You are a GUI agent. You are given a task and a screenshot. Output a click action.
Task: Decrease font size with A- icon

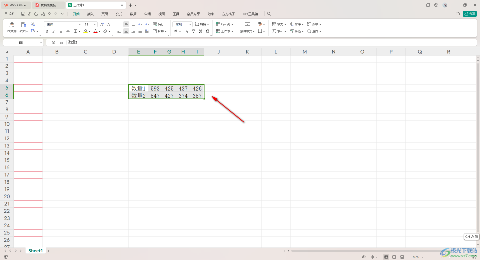click(x=109, y=24)
